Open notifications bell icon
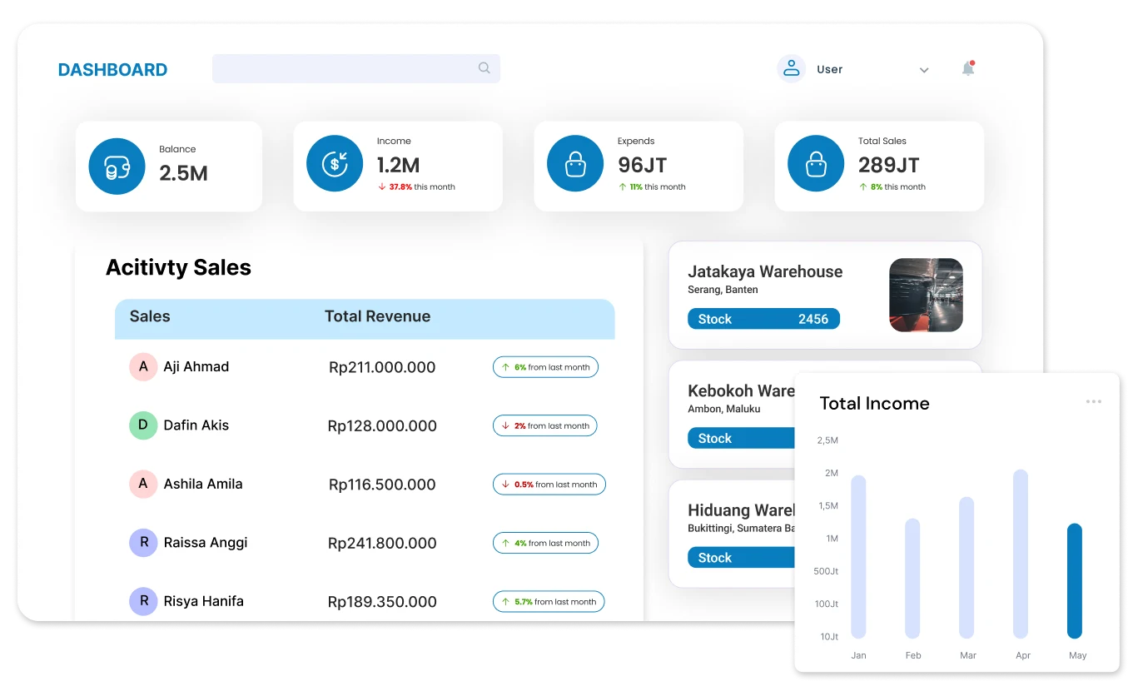Screen dimensions: 1138x696 [x=967, y=69]
